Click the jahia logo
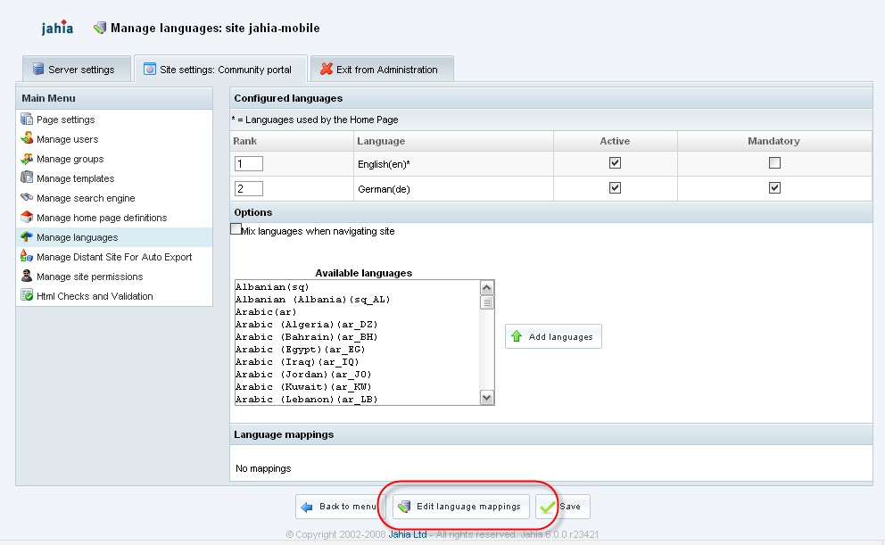 [57, 27]
